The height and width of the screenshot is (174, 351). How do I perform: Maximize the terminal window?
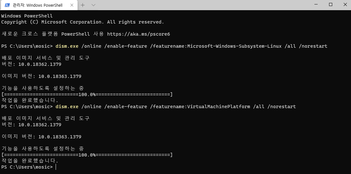coord(330,4)
